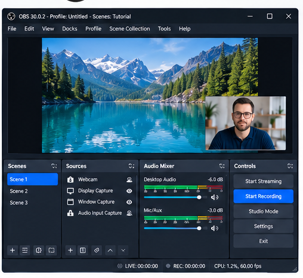Open the Scenes dock options icon
This screenshot has height=278, width=303.
tap(54, 166)
